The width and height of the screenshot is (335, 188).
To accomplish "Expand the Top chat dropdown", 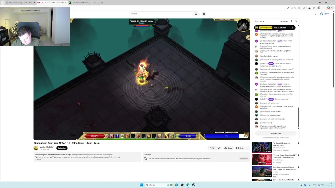I will tap(260, 21).
